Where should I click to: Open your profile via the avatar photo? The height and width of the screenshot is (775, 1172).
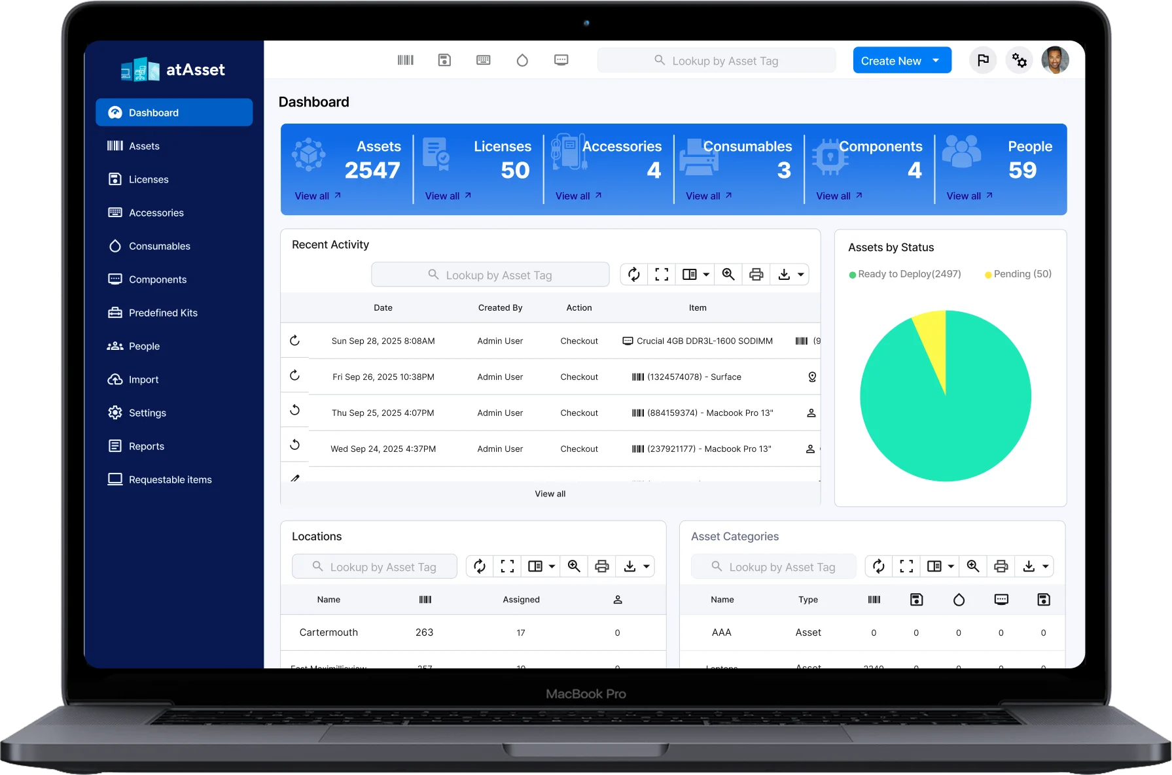pyautogui.click(x=1055, y=60)
